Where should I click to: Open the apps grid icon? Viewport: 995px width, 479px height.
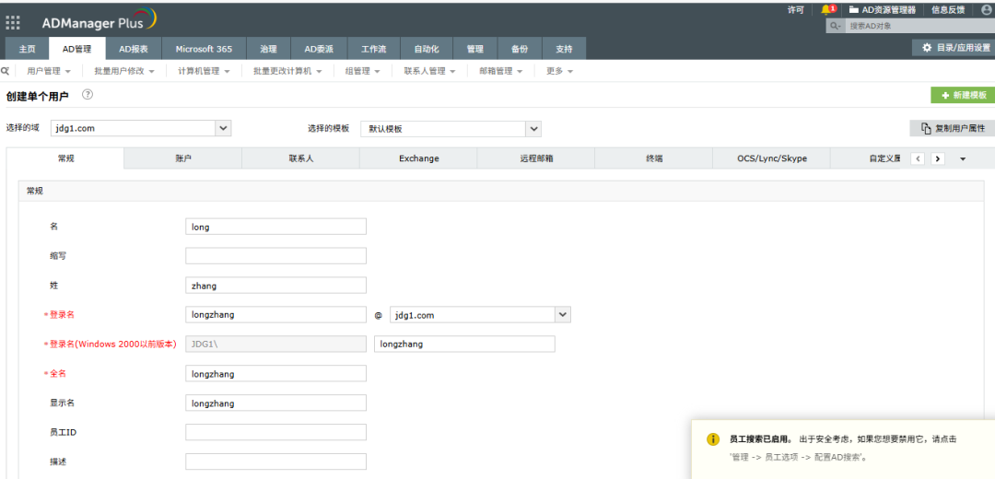pyautogui.click(x=13, y=23)
